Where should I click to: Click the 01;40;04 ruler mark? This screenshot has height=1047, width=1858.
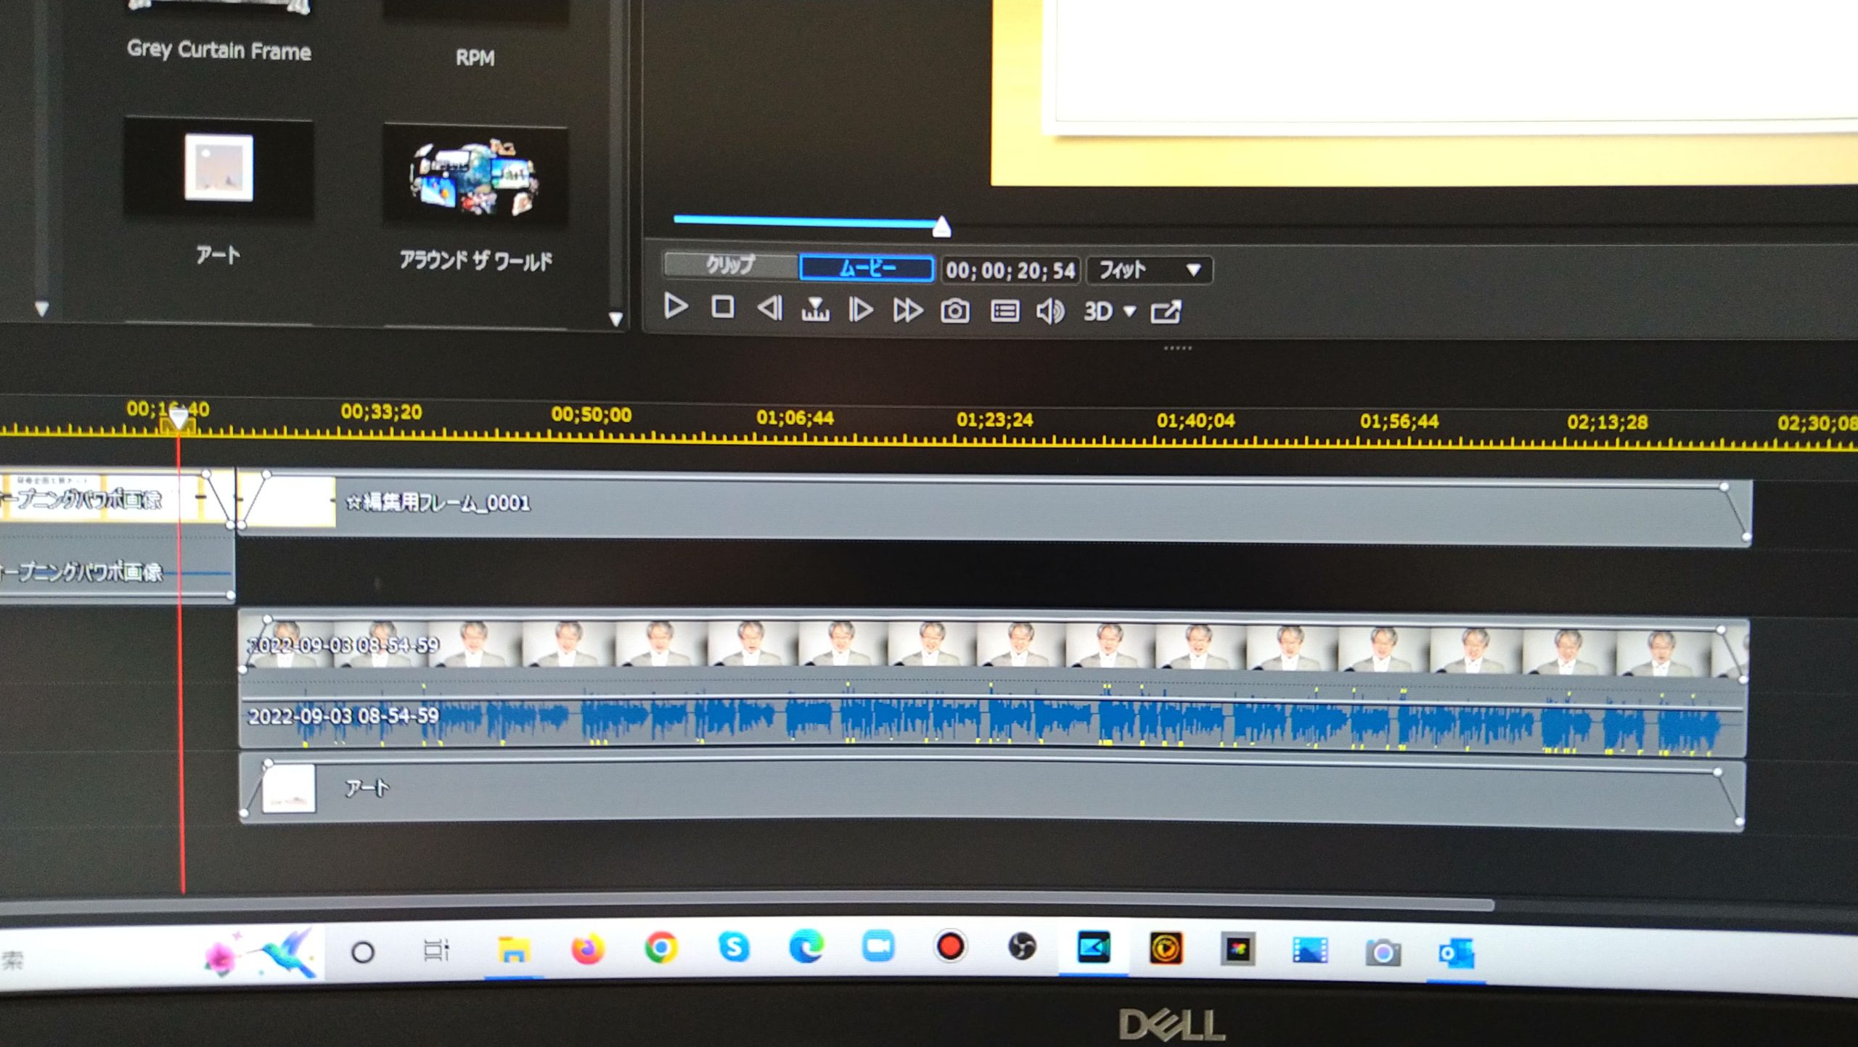(x=1195, y=420)
